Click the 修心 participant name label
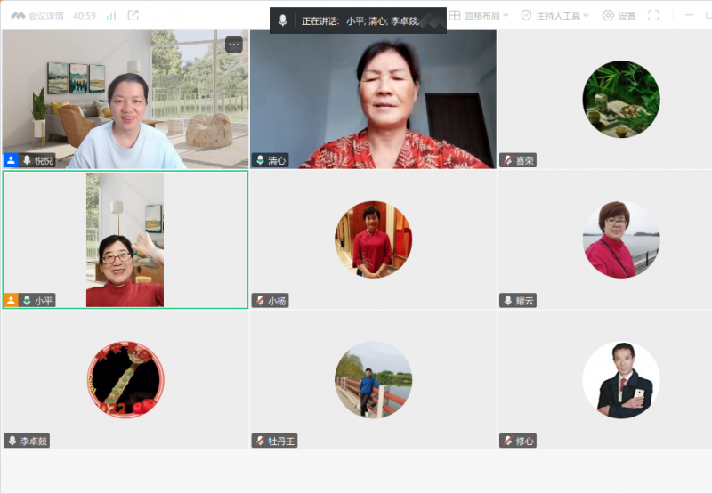Screen dimensions: 712x494 click(525, 441)
